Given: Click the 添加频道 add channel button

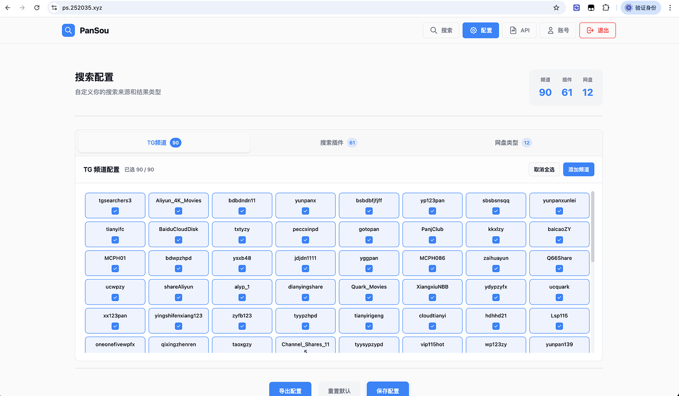Looking at the screenshot, I should pyautogui.click(x=579, y=170).
